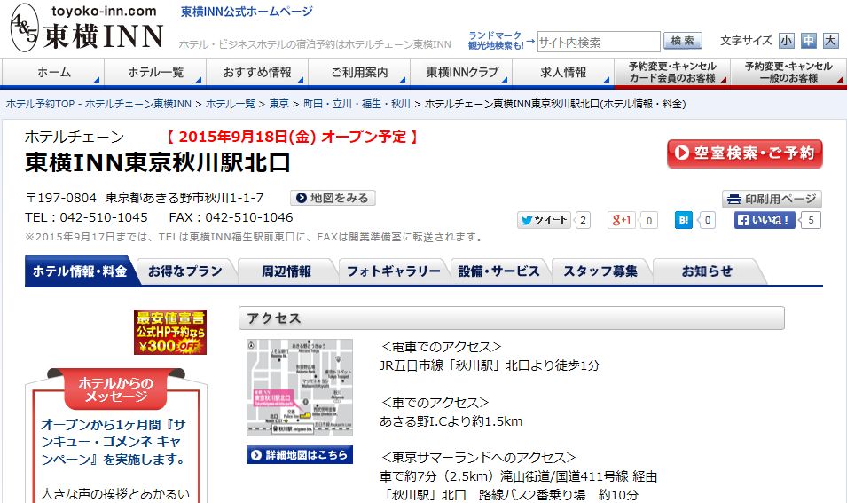Switch to the お知らせ tab
Image resolution: width=847 pixels, height=503 pixels.
click(x=707, y=271)
